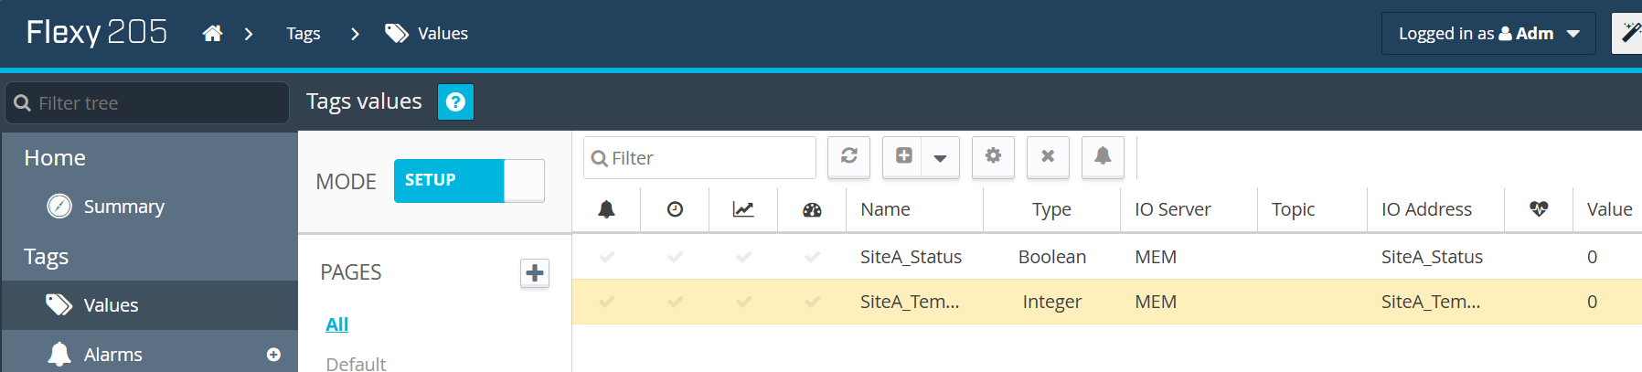Expand the logged in user dropdown
The image size is (1642, 372).
[x=1487, y=34]
